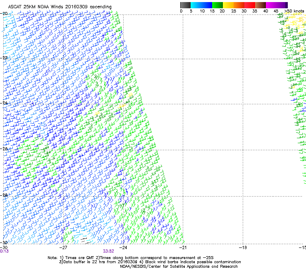Click the purple '0:13' time label
This screenshot has height=269, width=306.
4,251
